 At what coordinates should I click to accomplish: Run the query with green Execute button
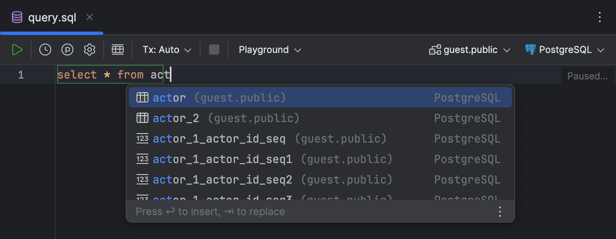coord(17,50)
